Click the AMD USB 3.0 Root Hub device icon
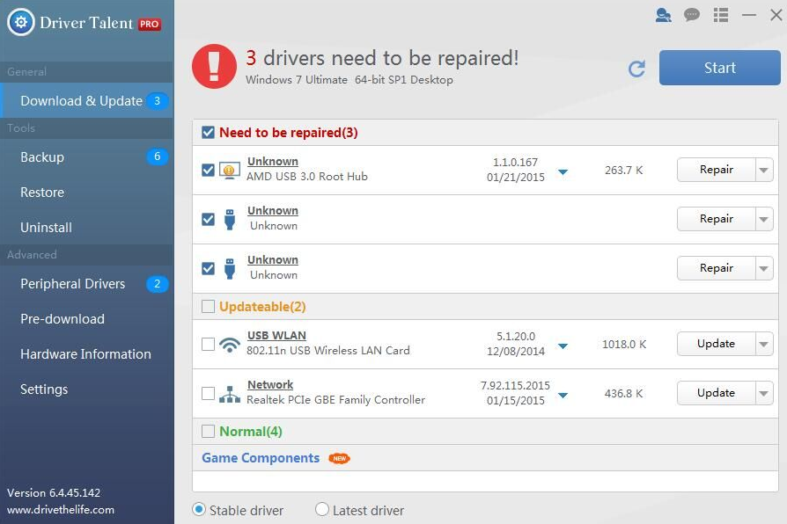787x524 pixels. (x=230, y=170)
